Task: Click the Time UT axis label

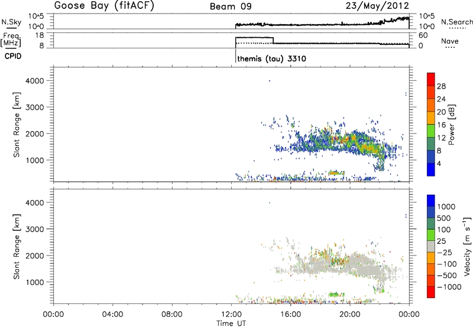Action: click(231, 323)
